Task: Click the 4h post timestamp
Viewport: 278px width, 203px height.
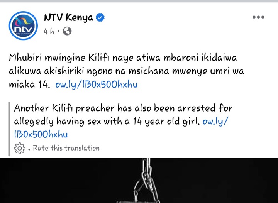Action: click(49, 31)
